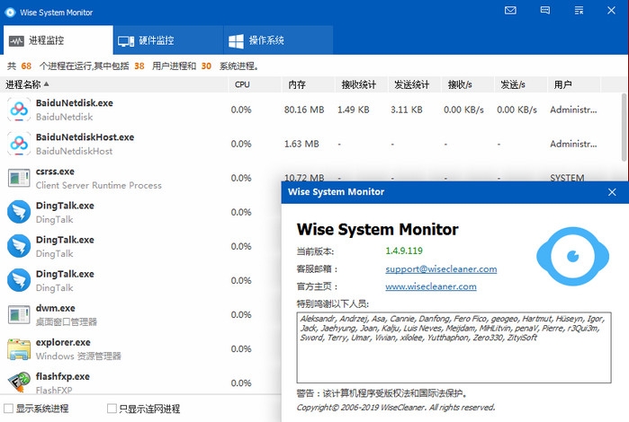The width and height of the screenshot is (629, 422).
Task: Sort by 接收统计 column header
Action: coord(362,84)
